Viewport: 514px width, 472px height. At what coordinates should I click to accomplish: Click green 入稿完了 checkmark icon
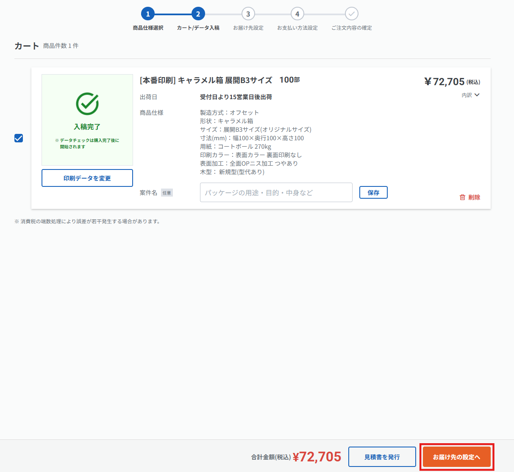(x=87, y=104)
